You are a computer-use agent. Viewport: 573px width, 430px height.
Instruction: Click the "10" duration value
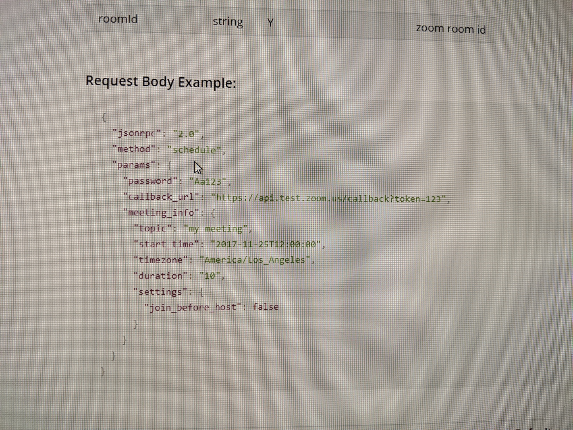[x=210, y=276]
